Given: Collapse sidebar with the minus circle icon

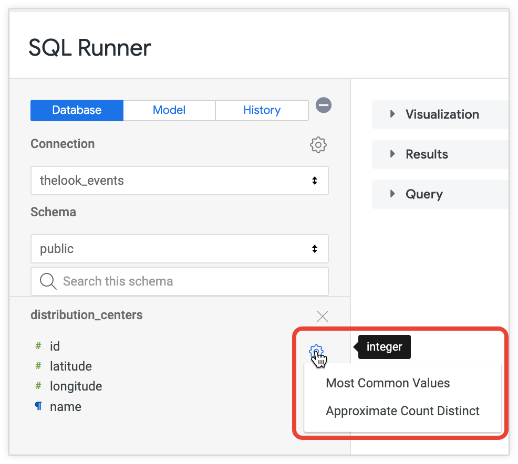Looking at the screenshot, I should click(x=323, y=106).
